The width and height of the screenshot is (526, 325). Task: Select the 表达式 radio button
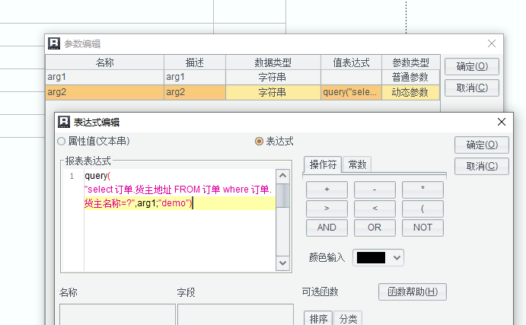tap(259, 142)
